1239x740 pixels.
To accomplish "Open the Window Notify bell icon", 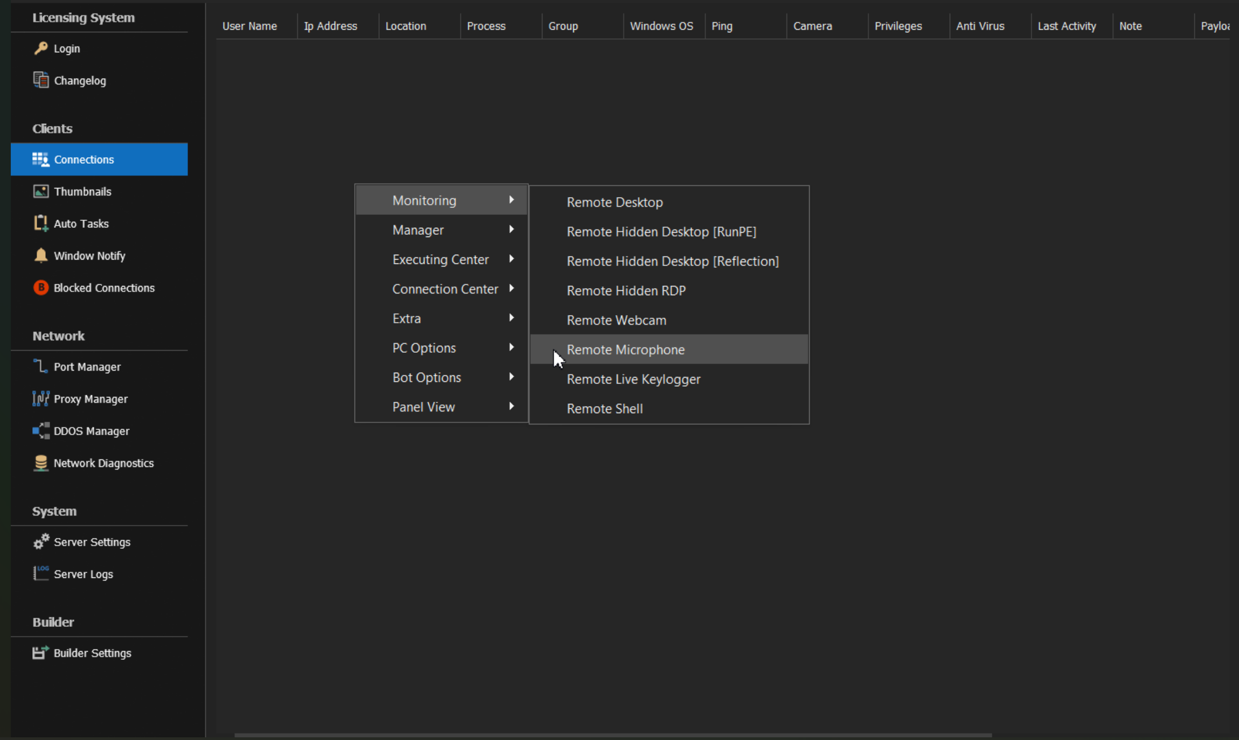I will pyautogui.click(x=41, y=255).
